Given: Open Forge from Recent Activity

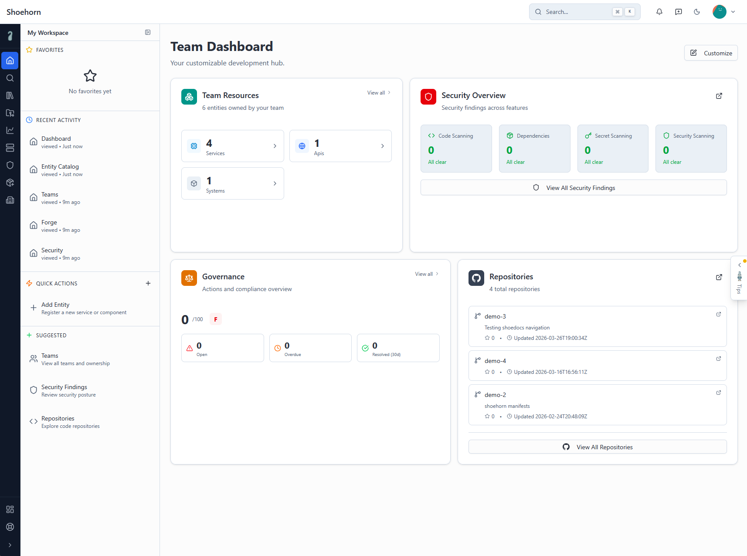Looking at the screenshot, I should 49,226.
